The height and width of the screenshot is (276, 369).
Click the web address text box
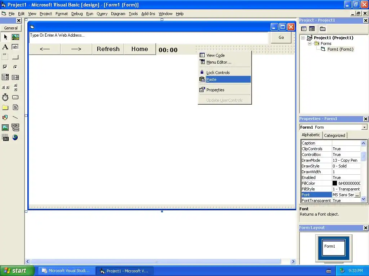[x=148, y=37]
